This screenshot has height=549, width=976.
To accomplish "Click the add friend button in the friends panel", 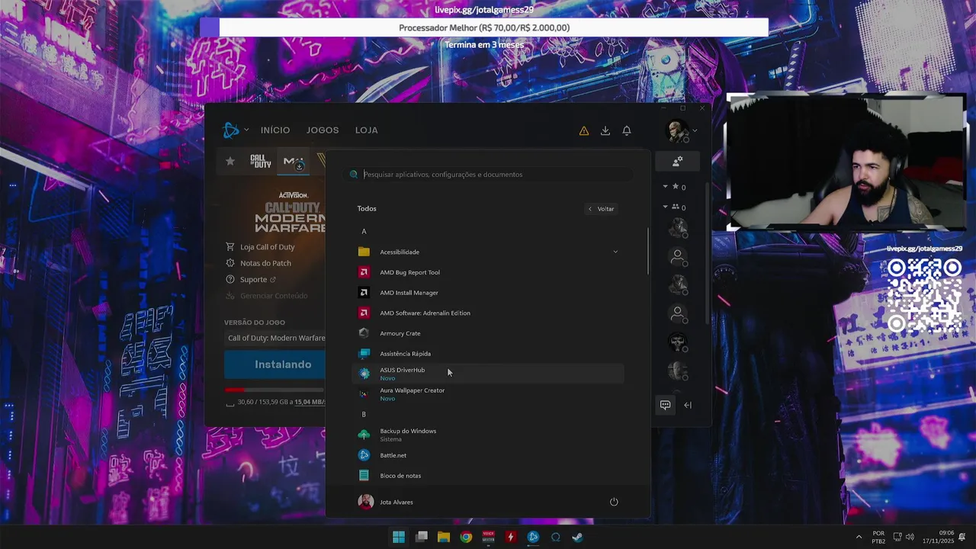I will pyautogui.click(x=677, y=162).
